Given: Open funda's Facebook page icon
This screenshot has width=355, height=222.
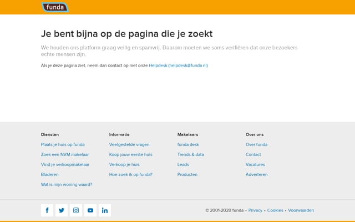Looking at the screenshot, I should tap(47, 210).
